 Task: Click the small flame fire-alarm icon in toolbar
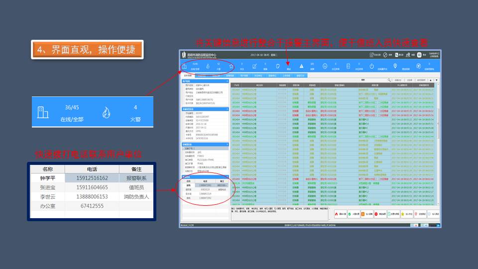click(x=208, y=66)
